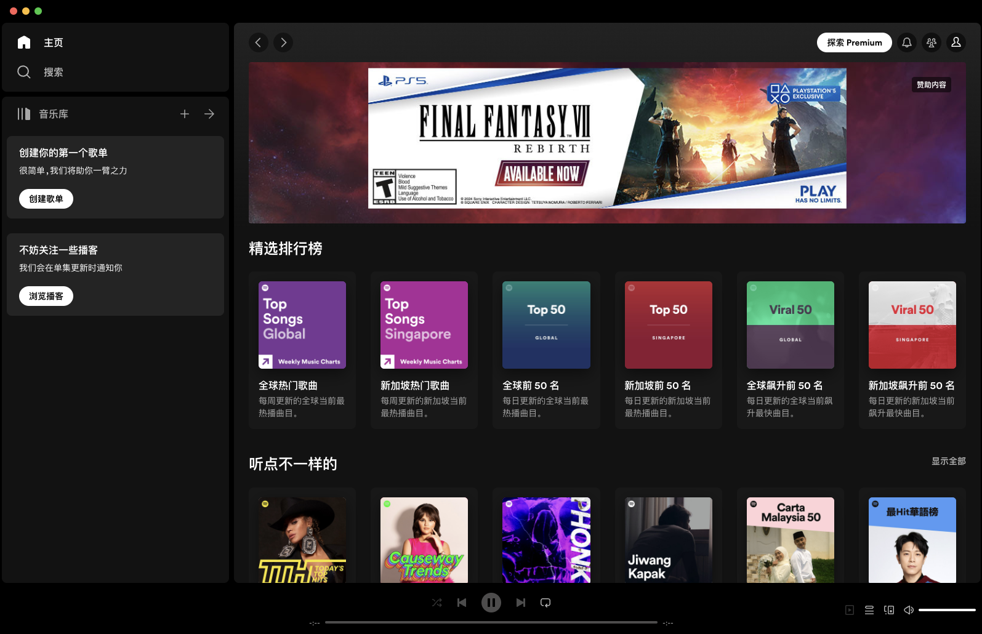Screen dimensions: 982x634
Task: Click 新加坡热门歌曲 title
Action: [x=415, y=385]
